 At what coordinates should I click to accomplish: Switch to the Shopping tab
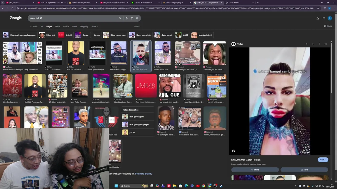[x=84, y=27]
